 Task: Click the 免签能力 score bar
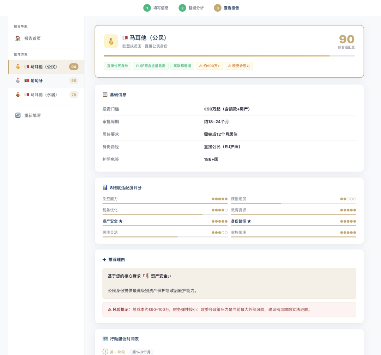(x=165, y=203)
